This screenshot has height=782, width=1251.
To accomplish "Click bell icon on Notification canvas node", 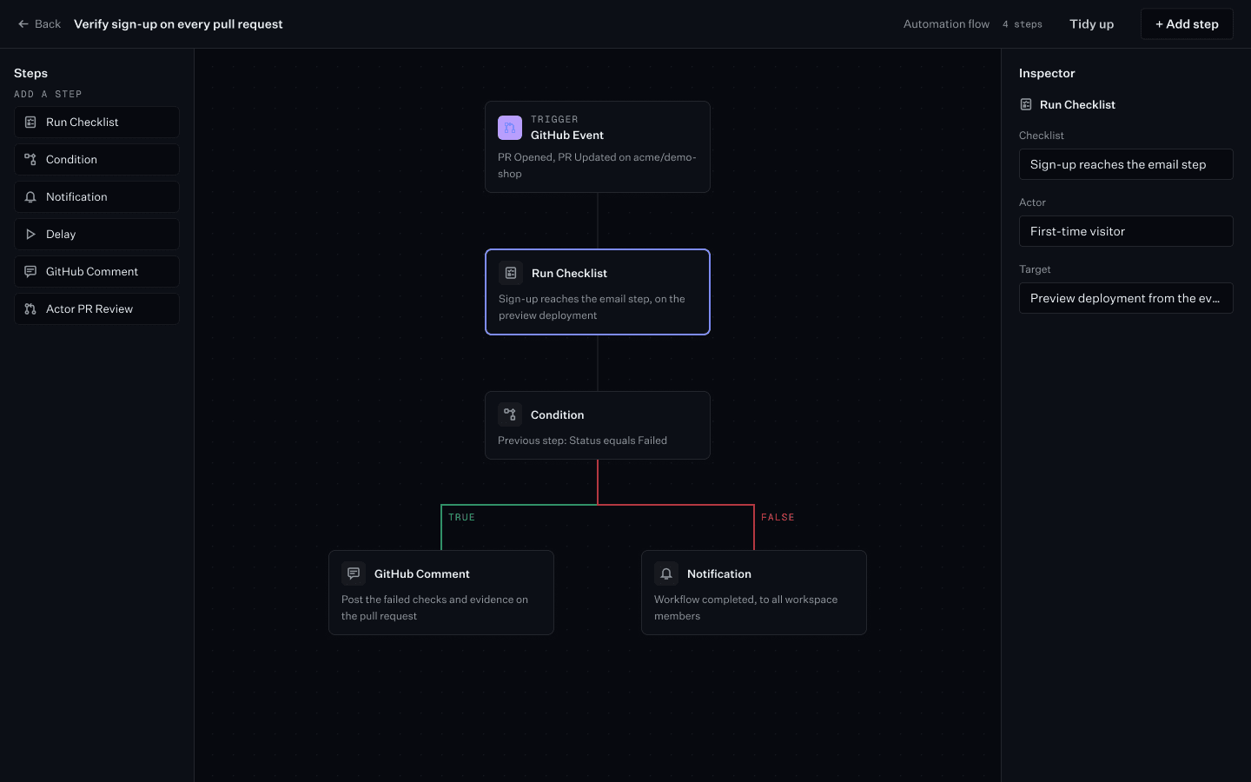I will [x=666, y=573].
